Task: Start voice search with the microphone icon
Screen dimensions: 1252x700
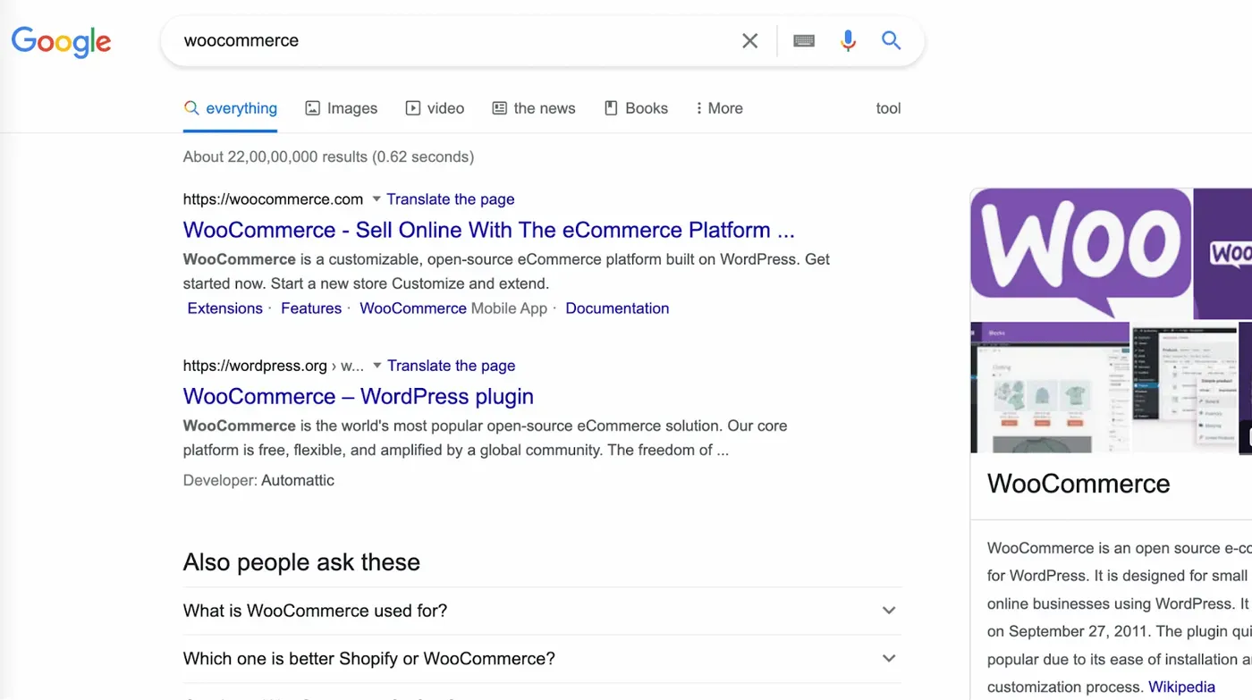Action: pyautogui.click(x=848, y=40)
